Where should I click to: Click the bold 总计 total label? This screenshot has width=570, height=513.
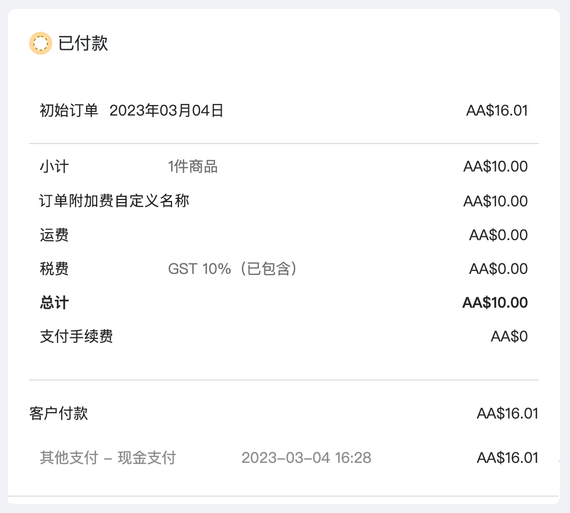coord(54,302)
